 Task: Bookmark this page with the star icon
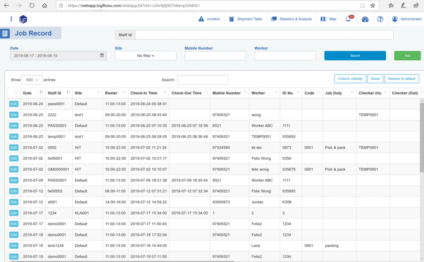pos(373,5)
